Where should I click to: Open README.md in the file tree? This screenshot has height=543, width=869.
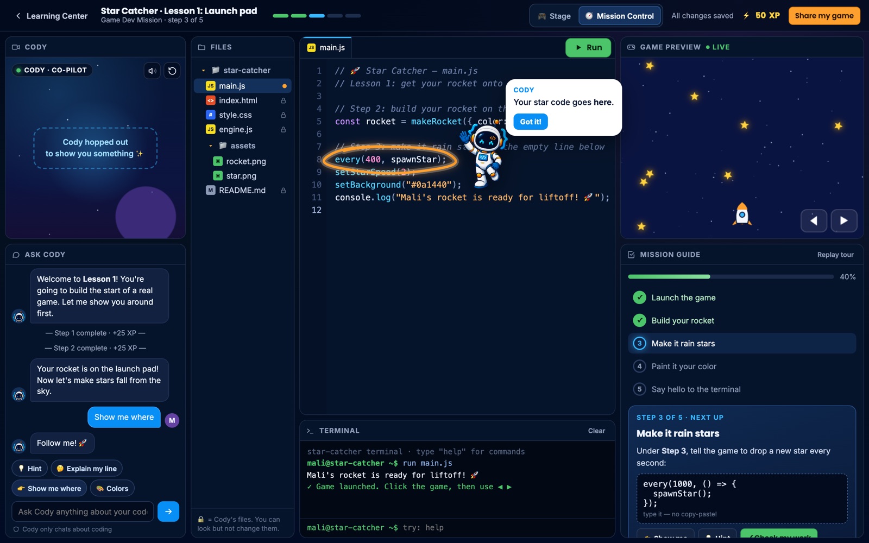point(243,191)
